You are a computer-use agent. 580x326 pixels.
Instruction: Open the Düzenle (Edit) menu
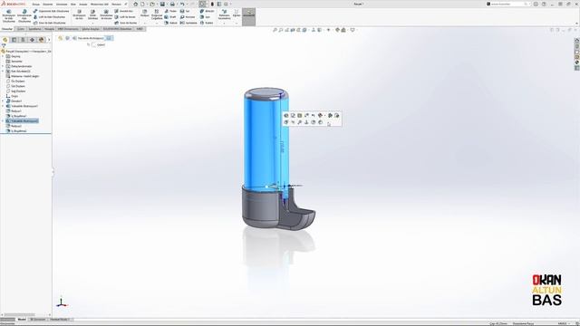[48, 4]
